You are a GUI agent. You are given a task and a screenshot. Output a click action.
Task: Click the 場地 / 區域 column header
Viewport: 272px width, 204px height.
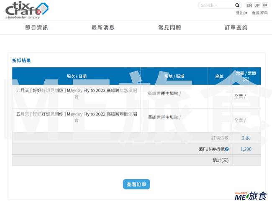pos(174,76)
